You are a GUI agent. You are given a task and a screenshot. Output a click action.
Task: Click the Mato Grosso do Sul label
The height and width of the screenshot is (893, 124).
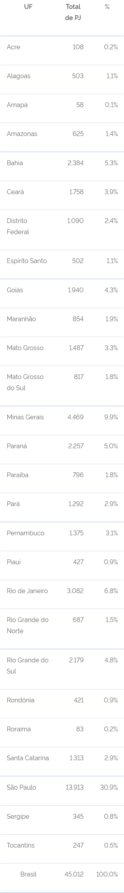(25, 382)
